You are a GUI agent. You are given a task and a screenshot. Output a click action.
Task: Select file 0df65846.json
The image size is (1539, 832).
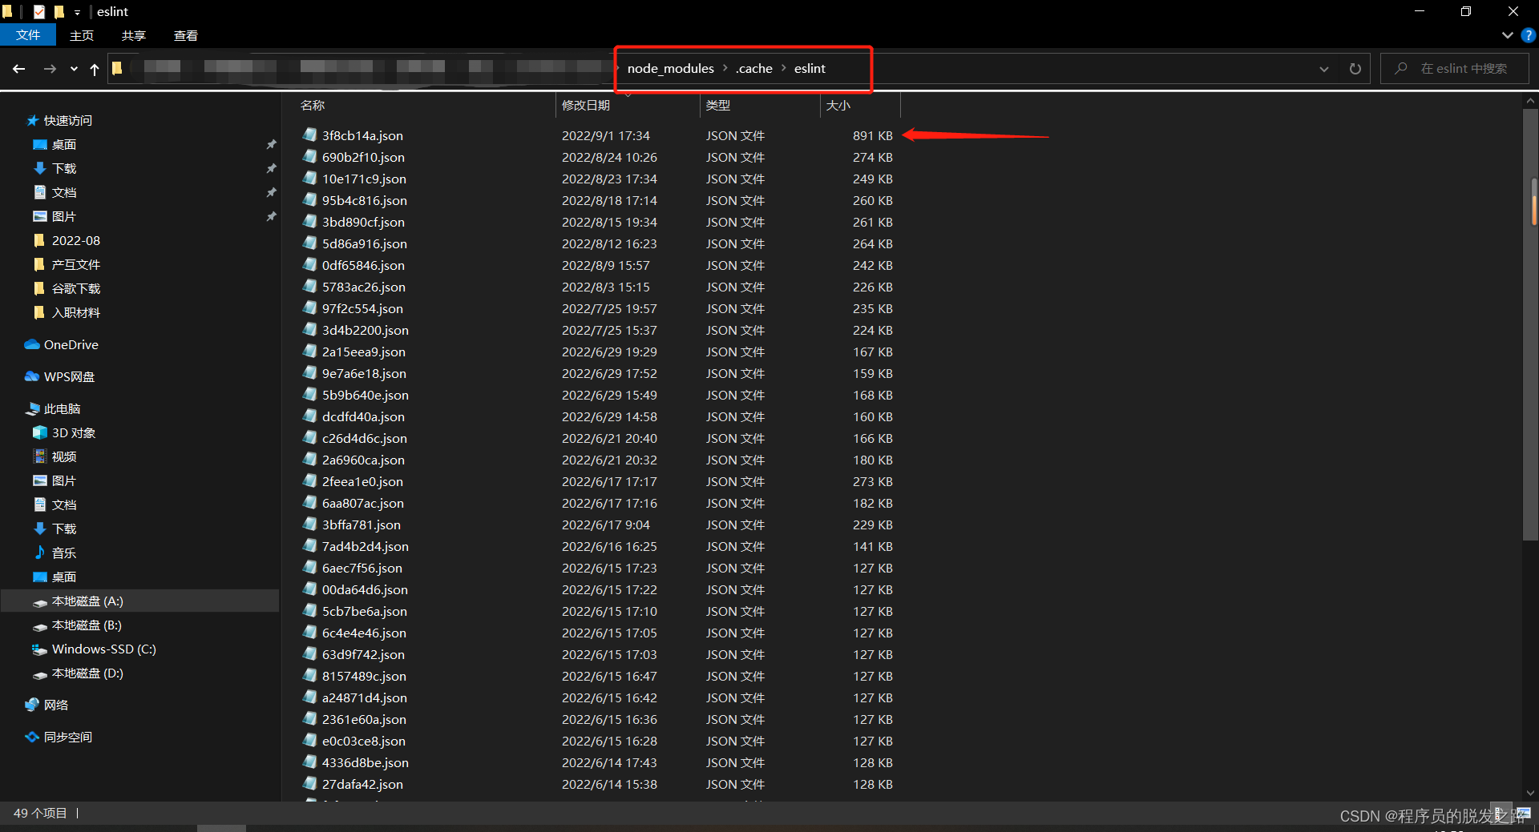point(363,265)
